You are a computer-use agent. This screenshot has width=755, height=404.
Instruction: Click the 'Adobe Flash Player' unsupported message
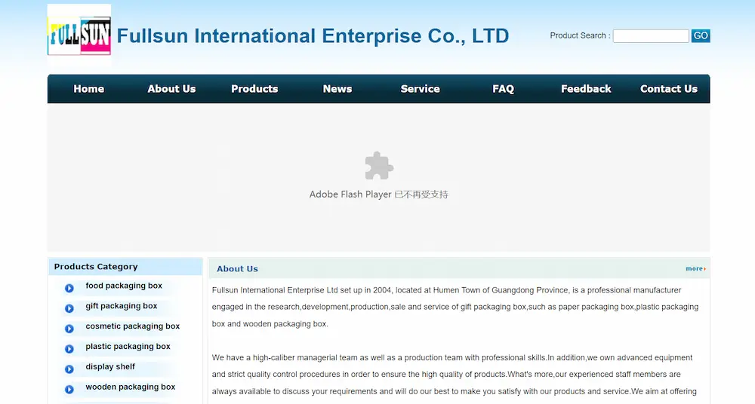pos(378,194)
